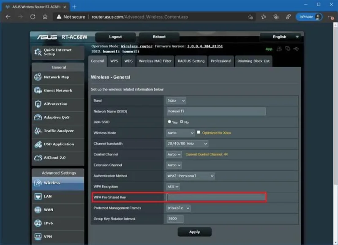Open Traffic Analyzer icon
The width and height of the screenshot is (338, 245).
(x=38, y=131)
